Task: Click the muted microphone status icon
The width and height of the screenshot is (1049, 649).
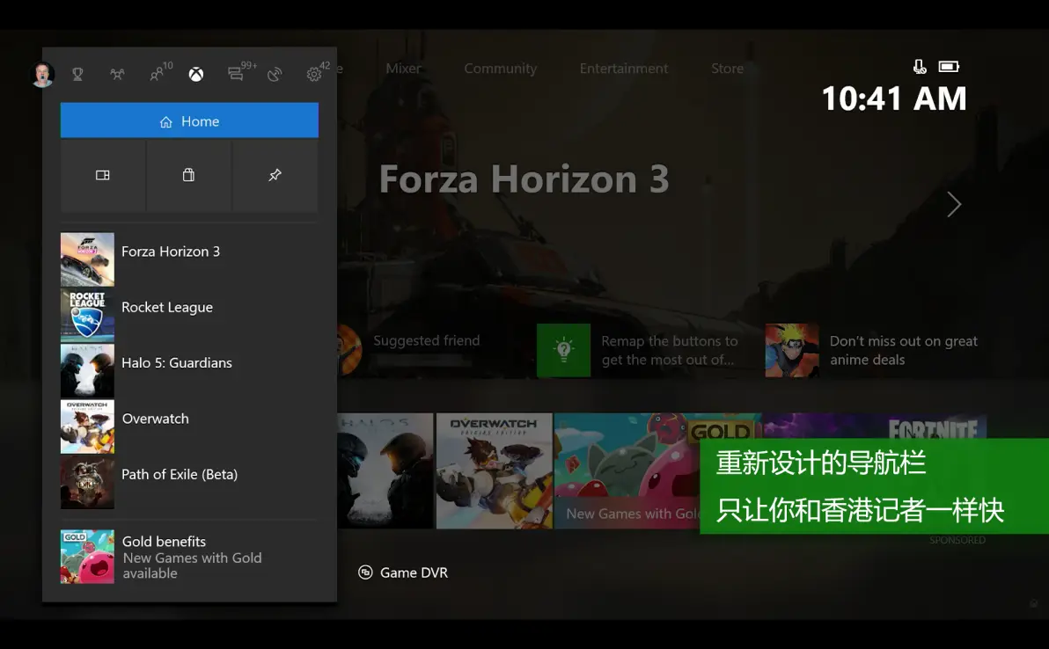Action: tap(920, 66)
